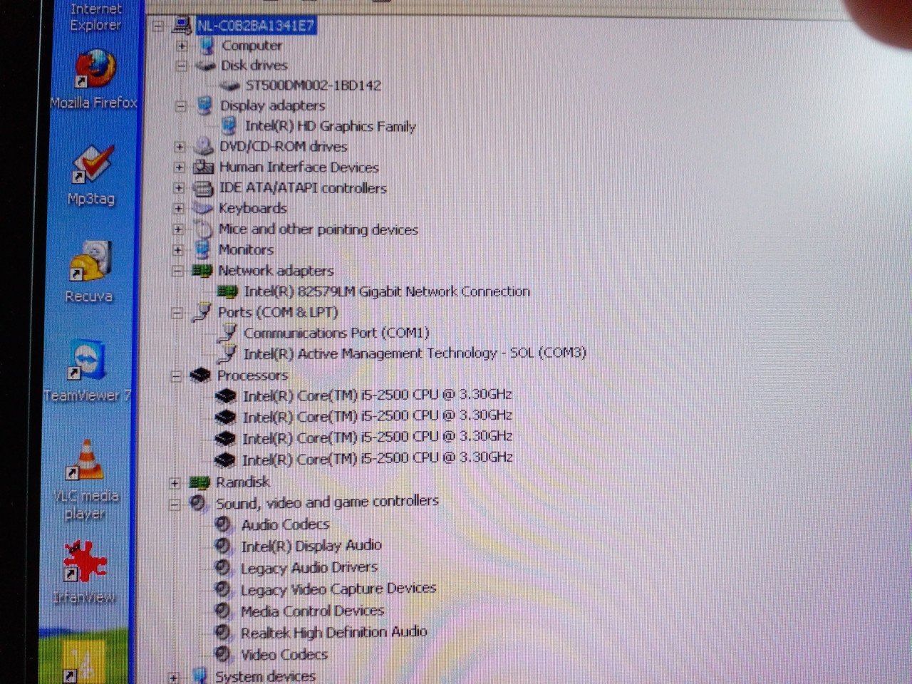Select Legacy Video Capture Devices entry
Image resolution: width=912 pixels, height=684 pixels.
(338, 589)
